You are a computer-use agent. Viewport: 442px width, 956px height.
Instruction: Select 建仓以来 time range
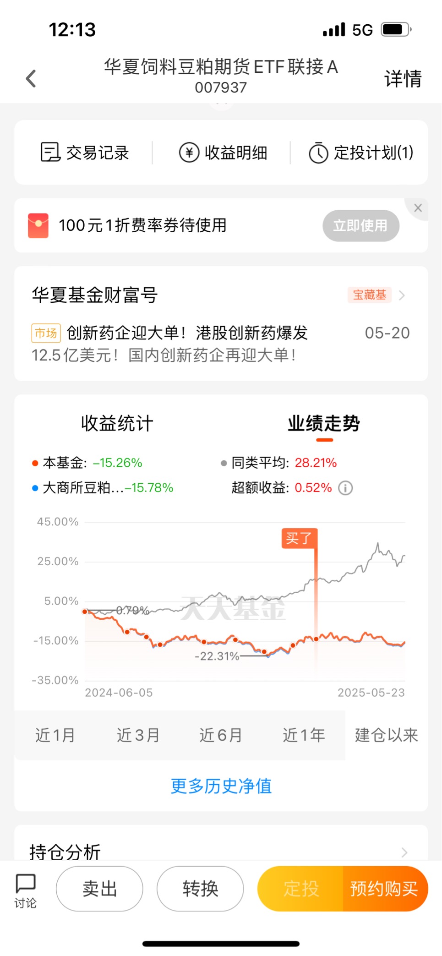(x=386, y=735)
